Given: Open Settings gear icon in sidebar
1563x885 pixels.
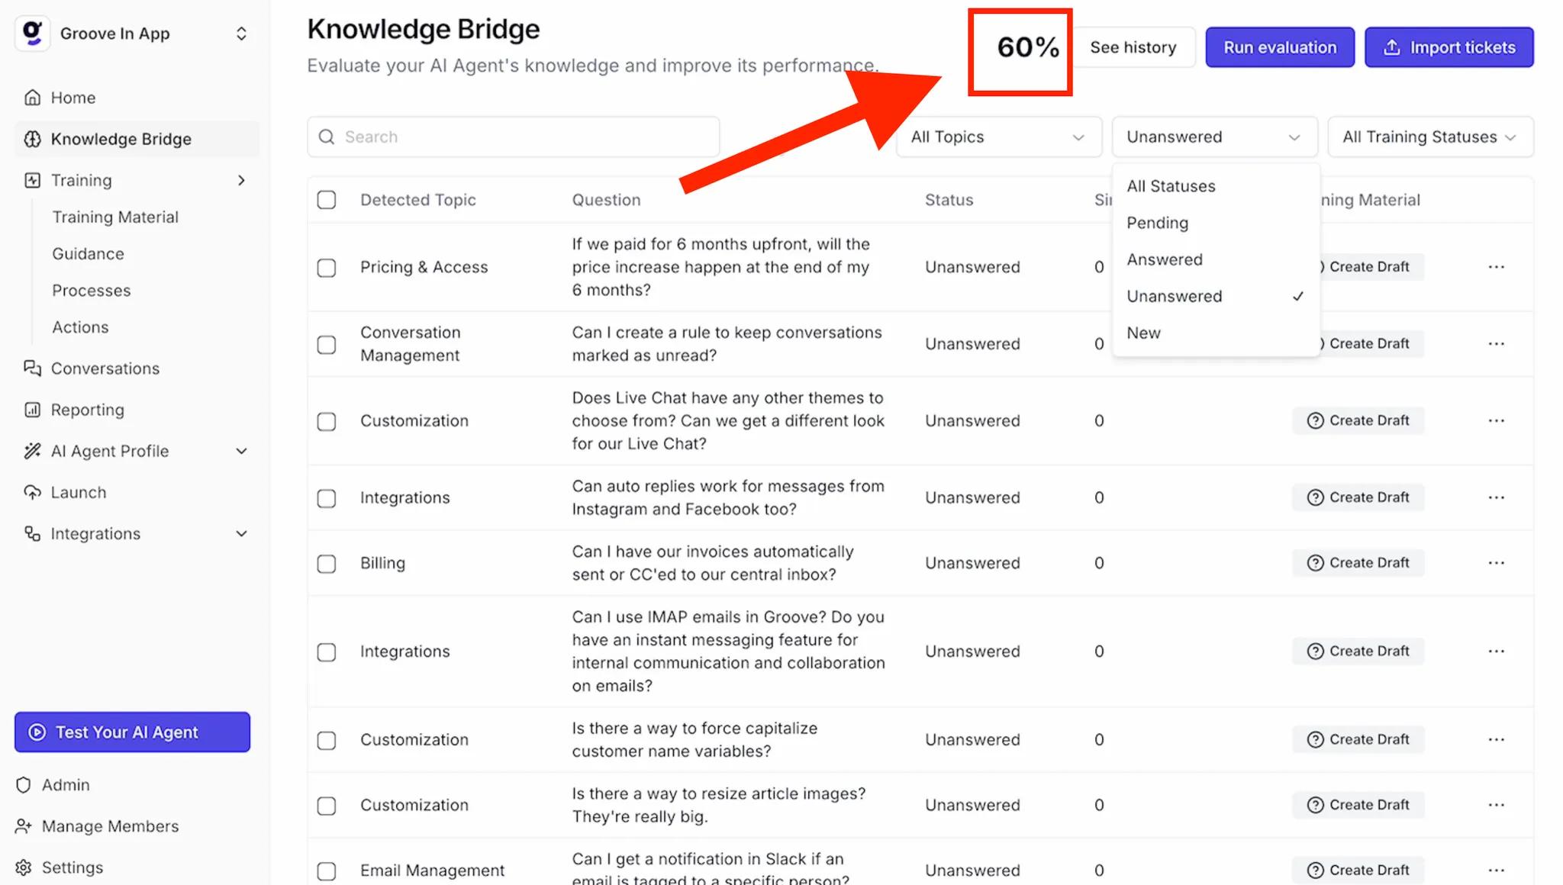Looking at the screenshot, I should point(24,867).
